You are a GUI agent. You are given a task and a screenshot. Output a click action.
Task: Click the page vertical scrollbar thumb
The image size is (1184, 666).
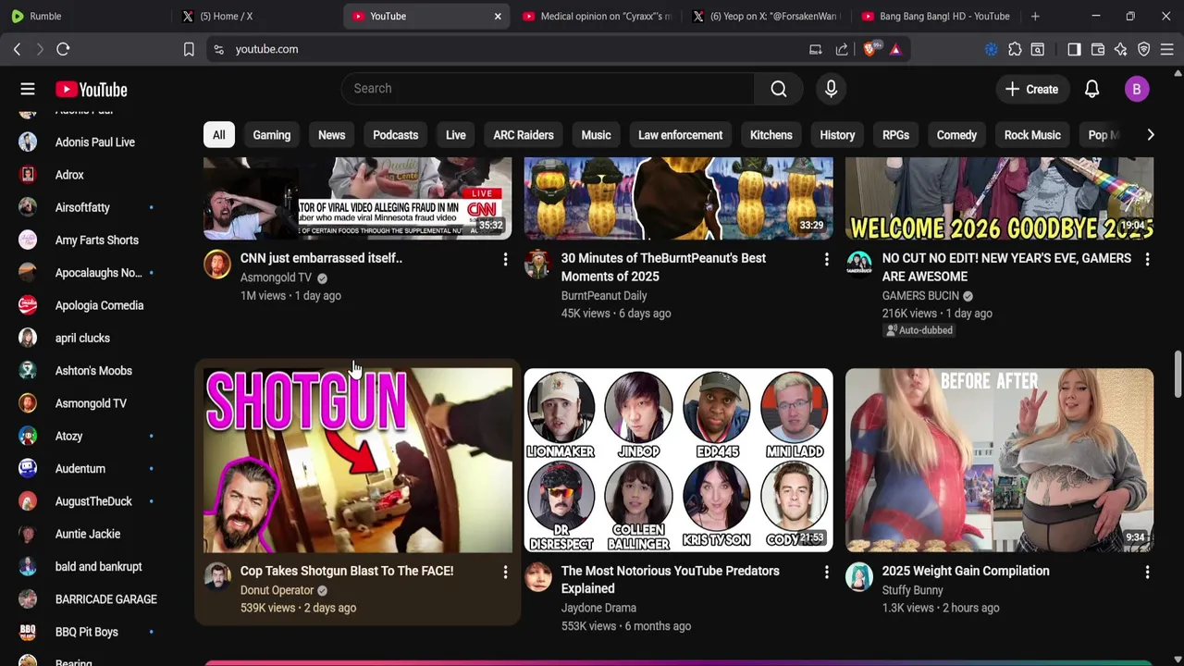click(1178, 375)
